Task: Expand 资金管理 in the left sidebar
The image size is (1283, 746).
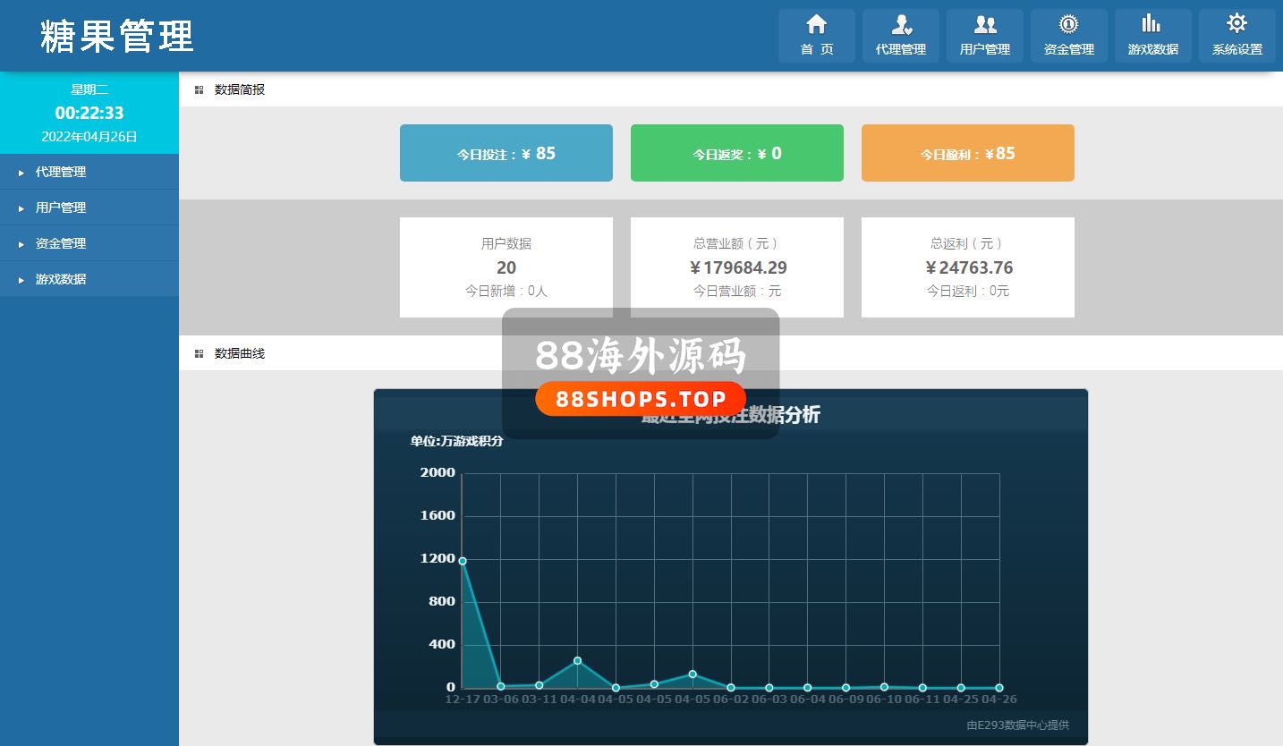Action: click(61, 243)
